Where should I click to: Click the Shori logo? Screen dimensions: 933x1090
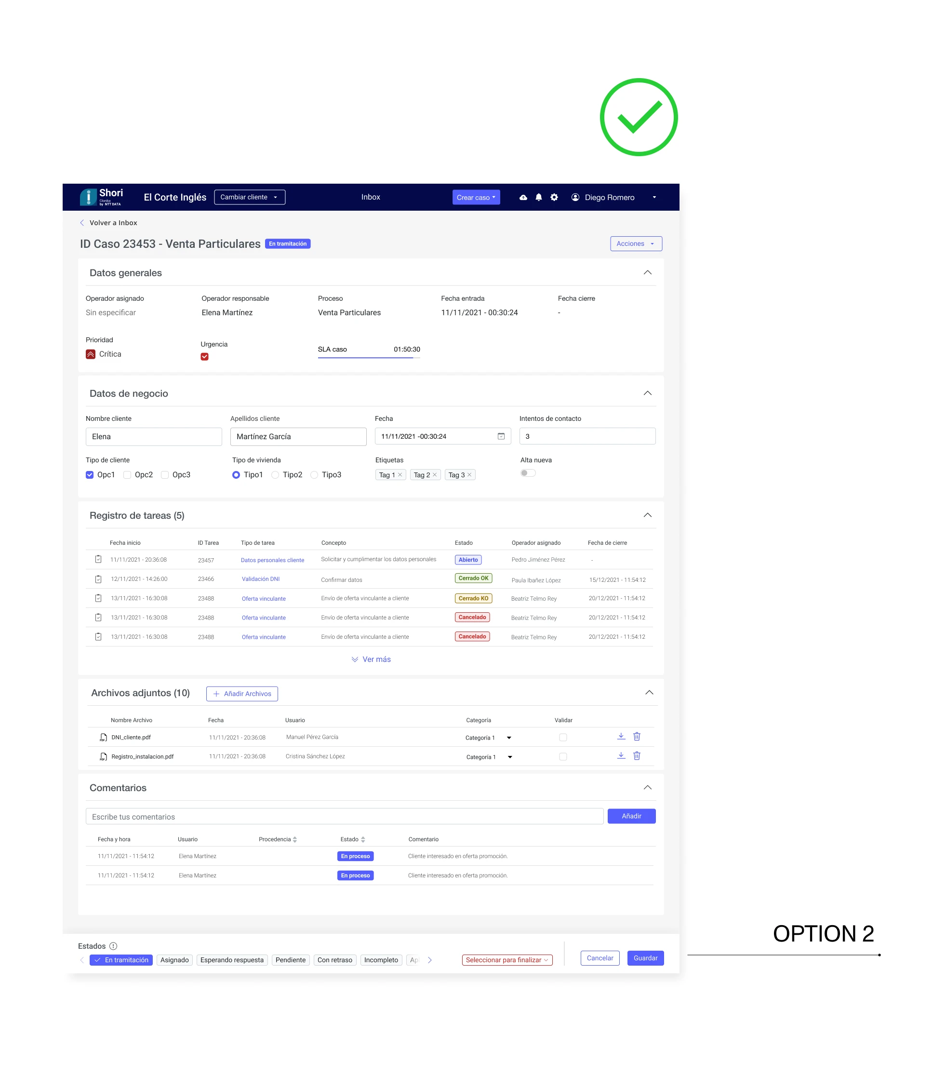(x=101, y=197)
